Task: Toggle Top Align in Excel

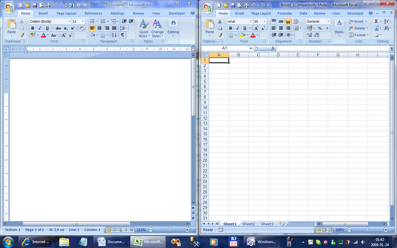Action: (274, 21)
